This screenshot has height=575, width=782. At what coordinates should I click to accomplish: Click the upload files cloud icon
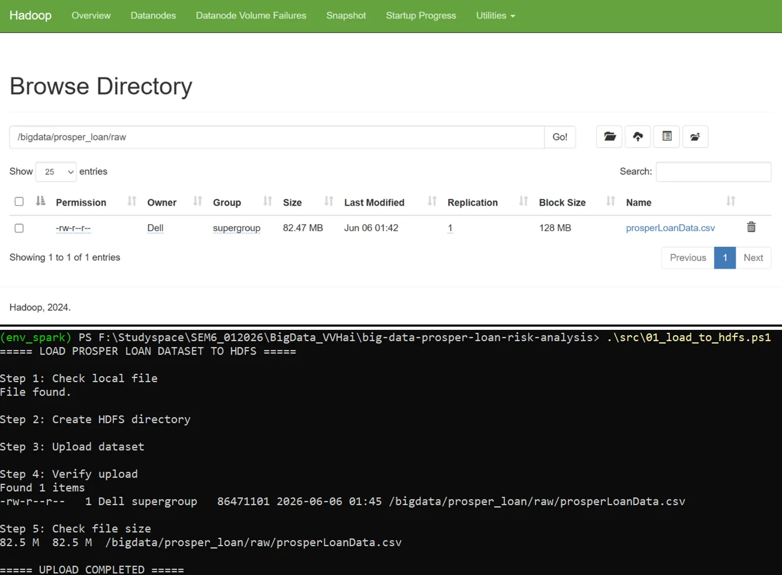638,137
